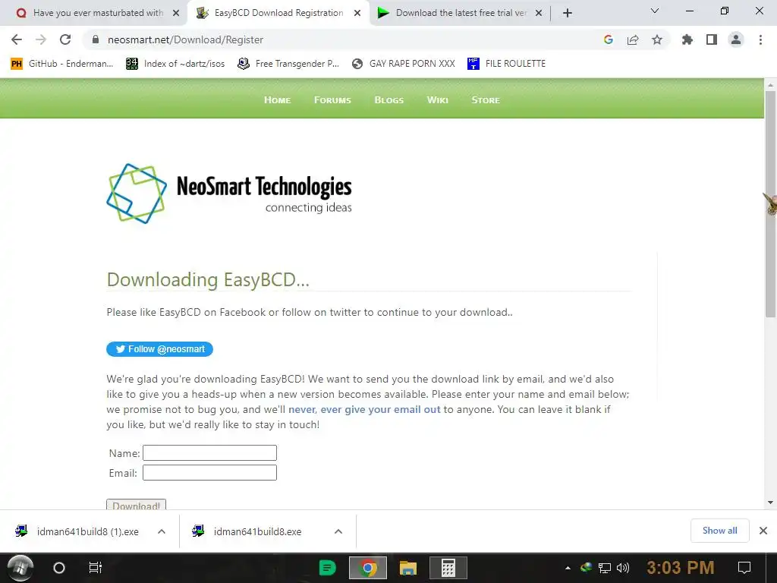This screenshot has width=777, height=583.
Task: Toggle the browser side panel
Action: click(x=712, y=39)
